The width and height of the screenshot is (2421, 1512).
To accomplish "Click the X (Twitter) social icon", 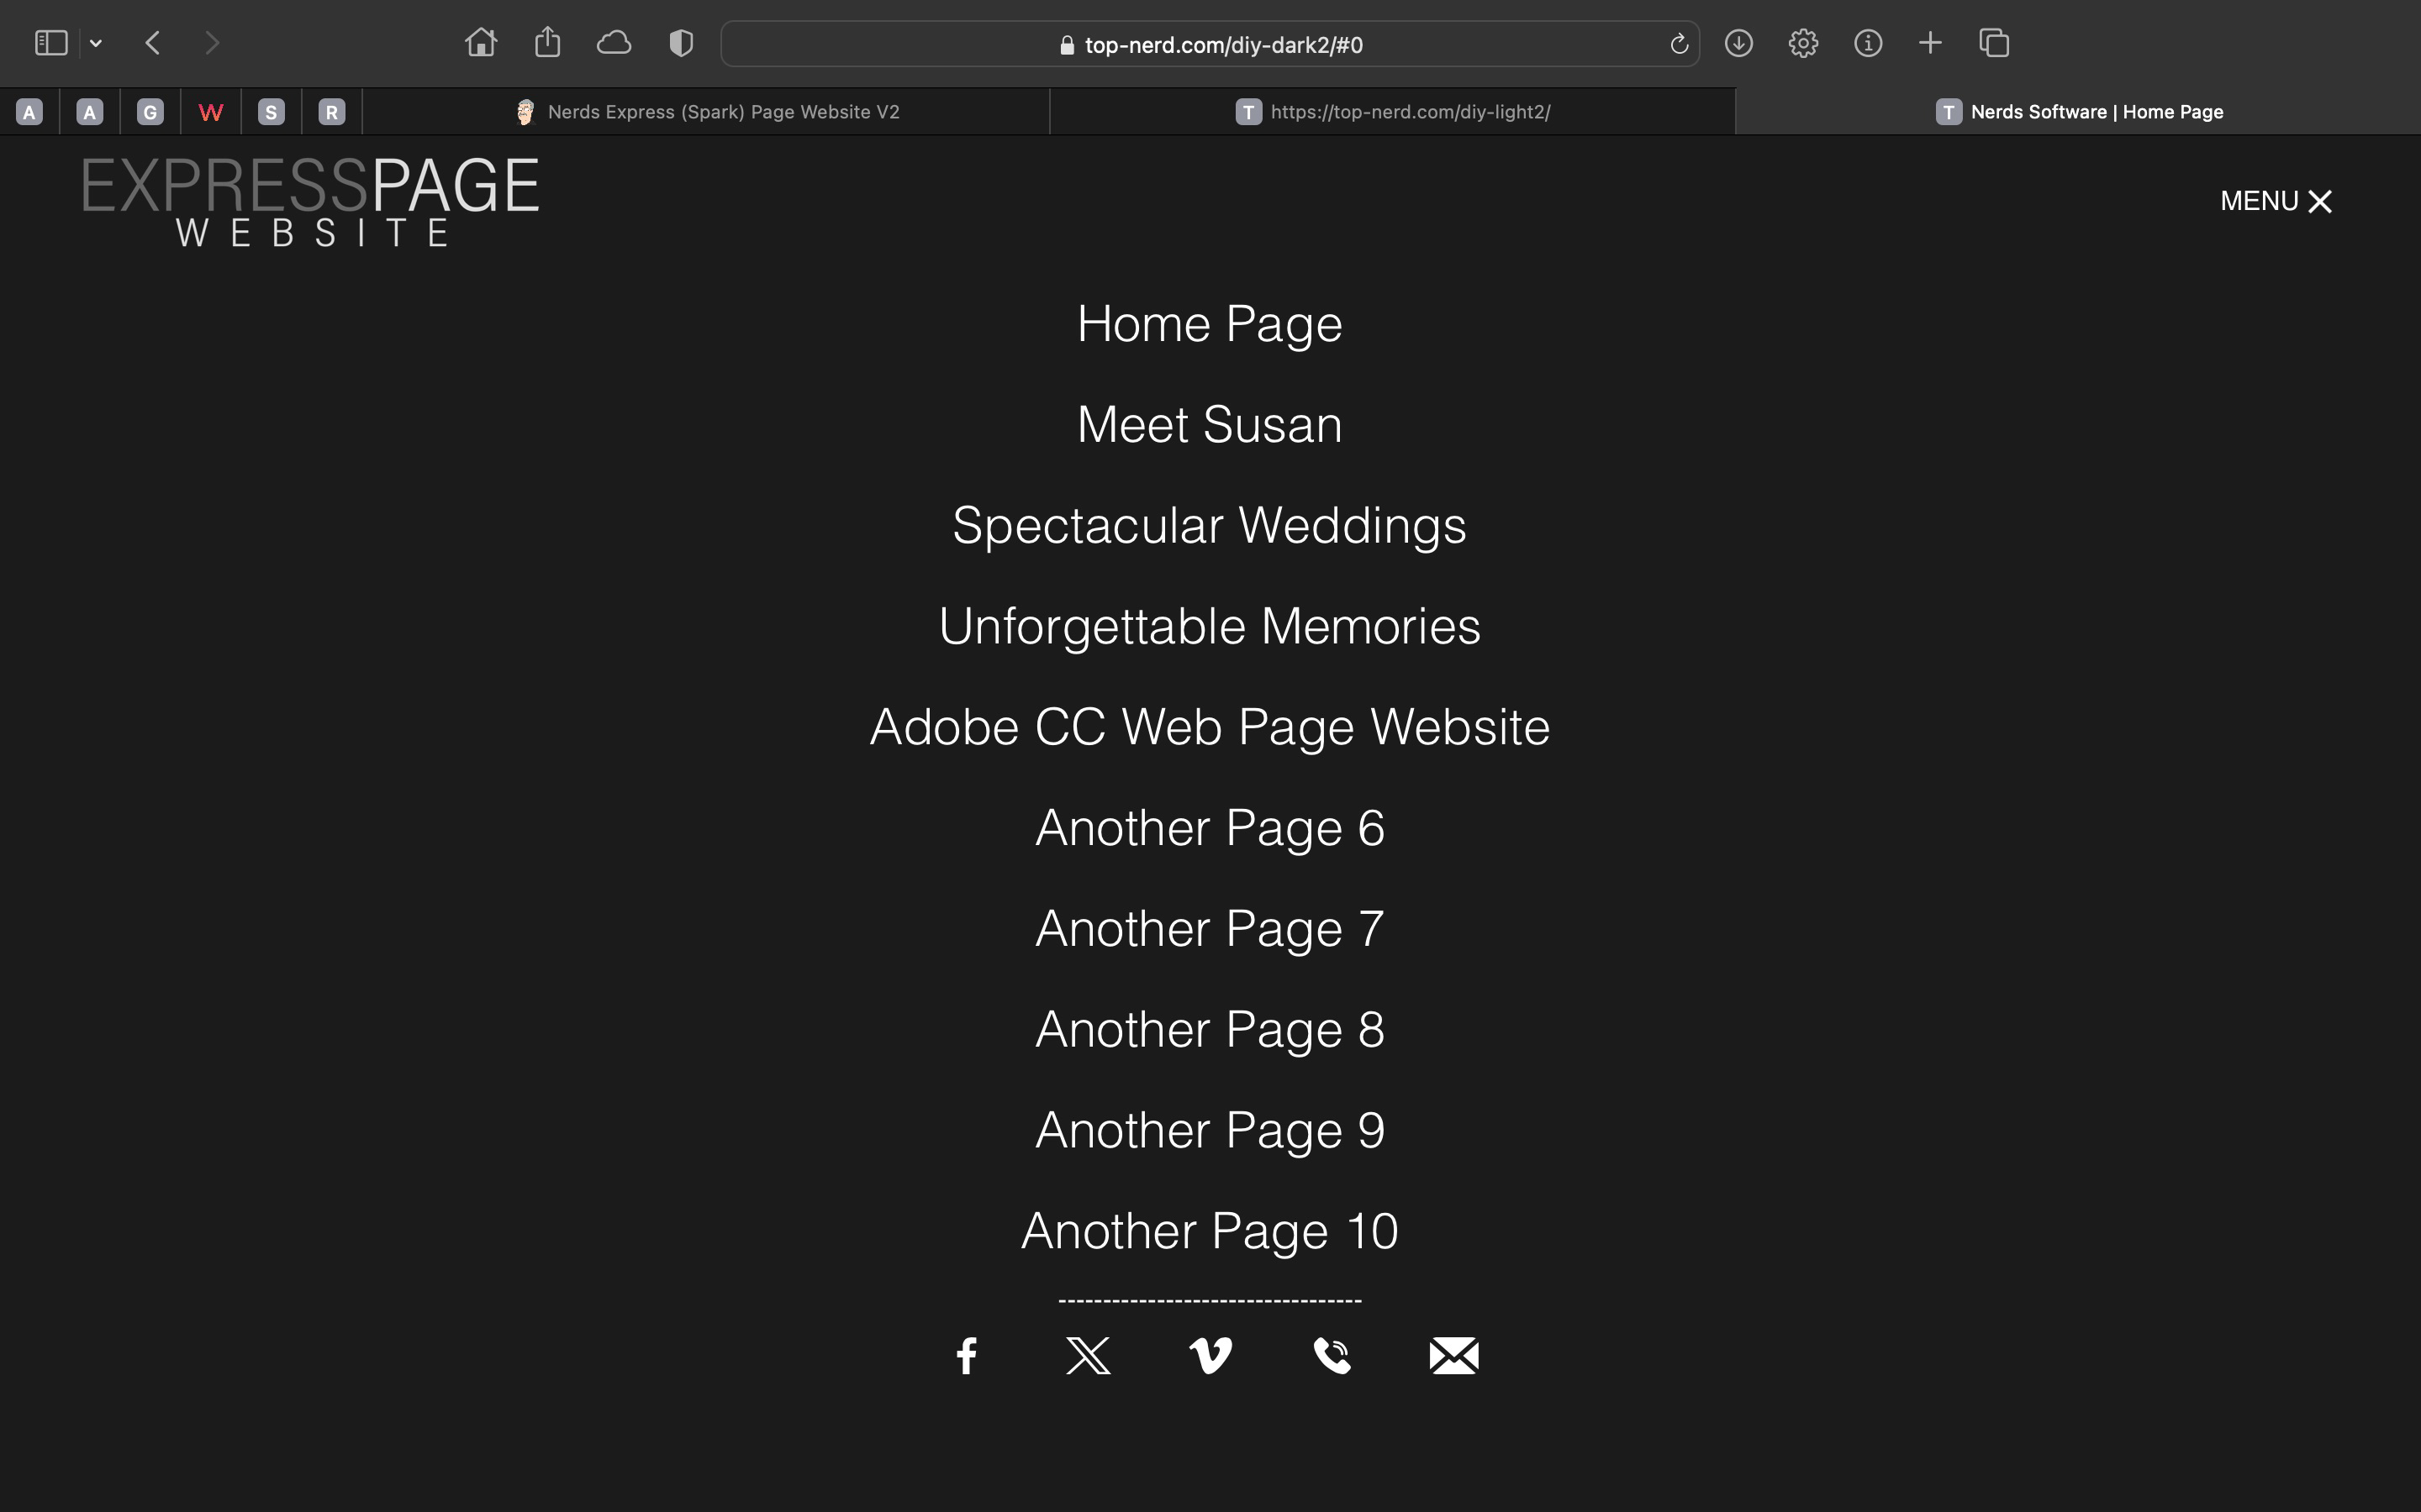I will click(x=1089, y=1356).
